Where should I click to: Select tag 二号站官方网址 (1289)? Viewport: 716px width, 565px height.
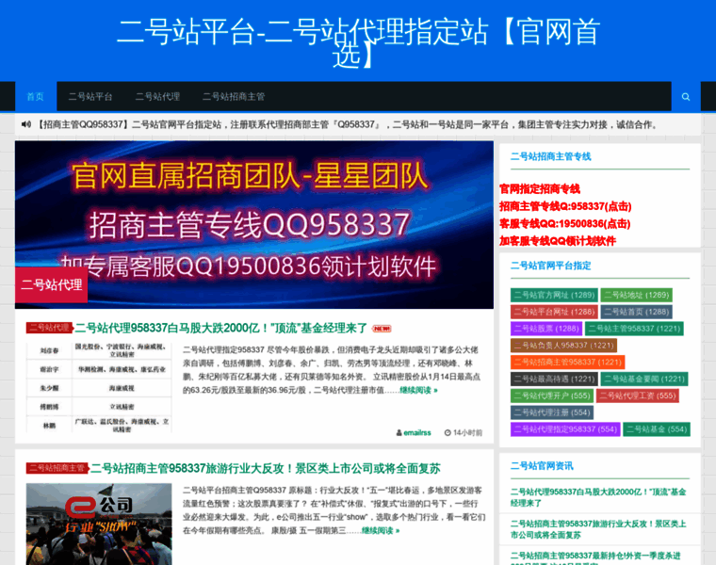click(x=554, y=296)
